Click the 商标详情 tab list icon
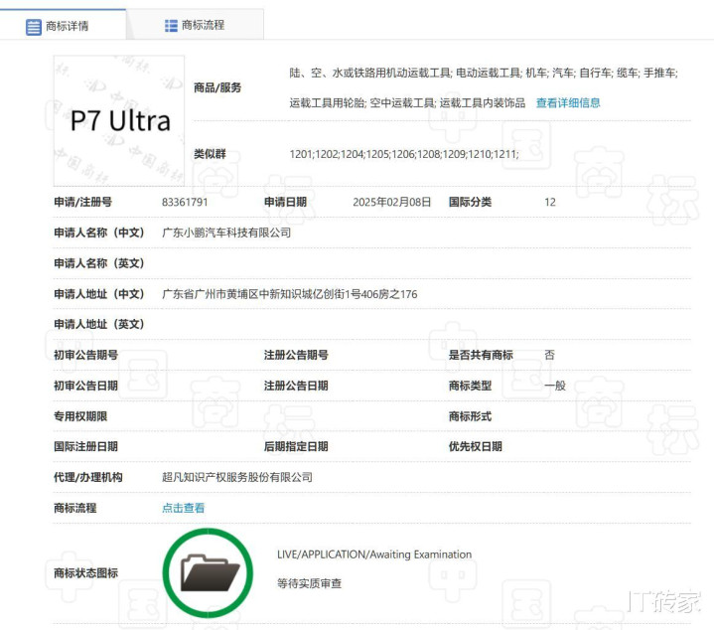714x630 pixels. (x=34, y=26)
